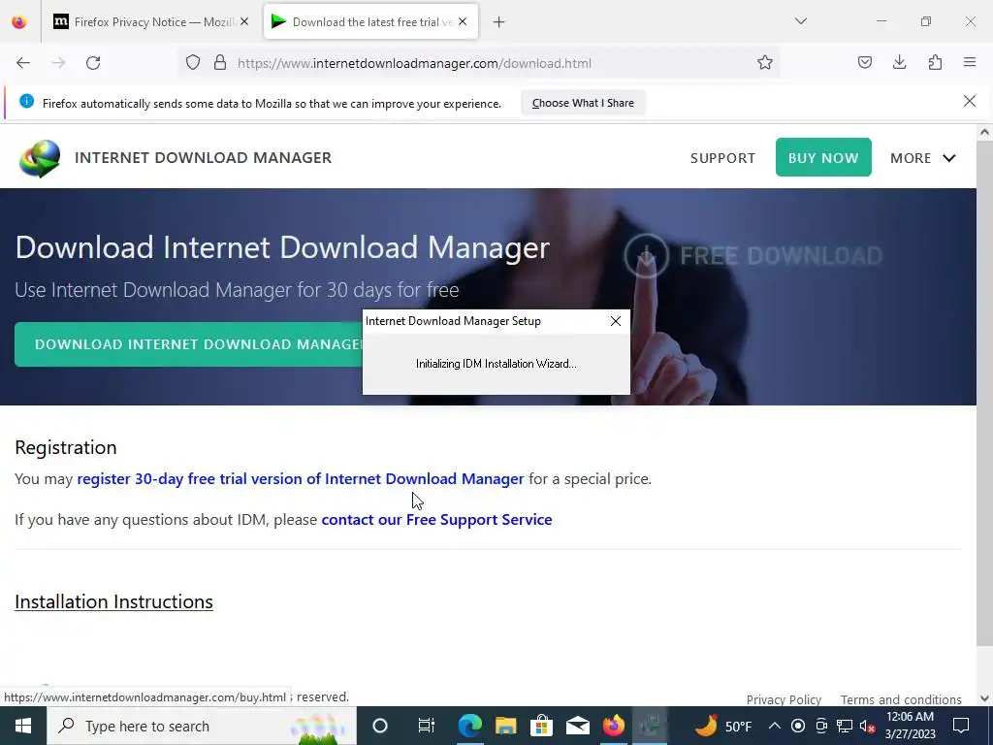This screenshot has height=745, width=993.
Task: List all tabs dropdown arrow
Action: (x=800, y=21)
